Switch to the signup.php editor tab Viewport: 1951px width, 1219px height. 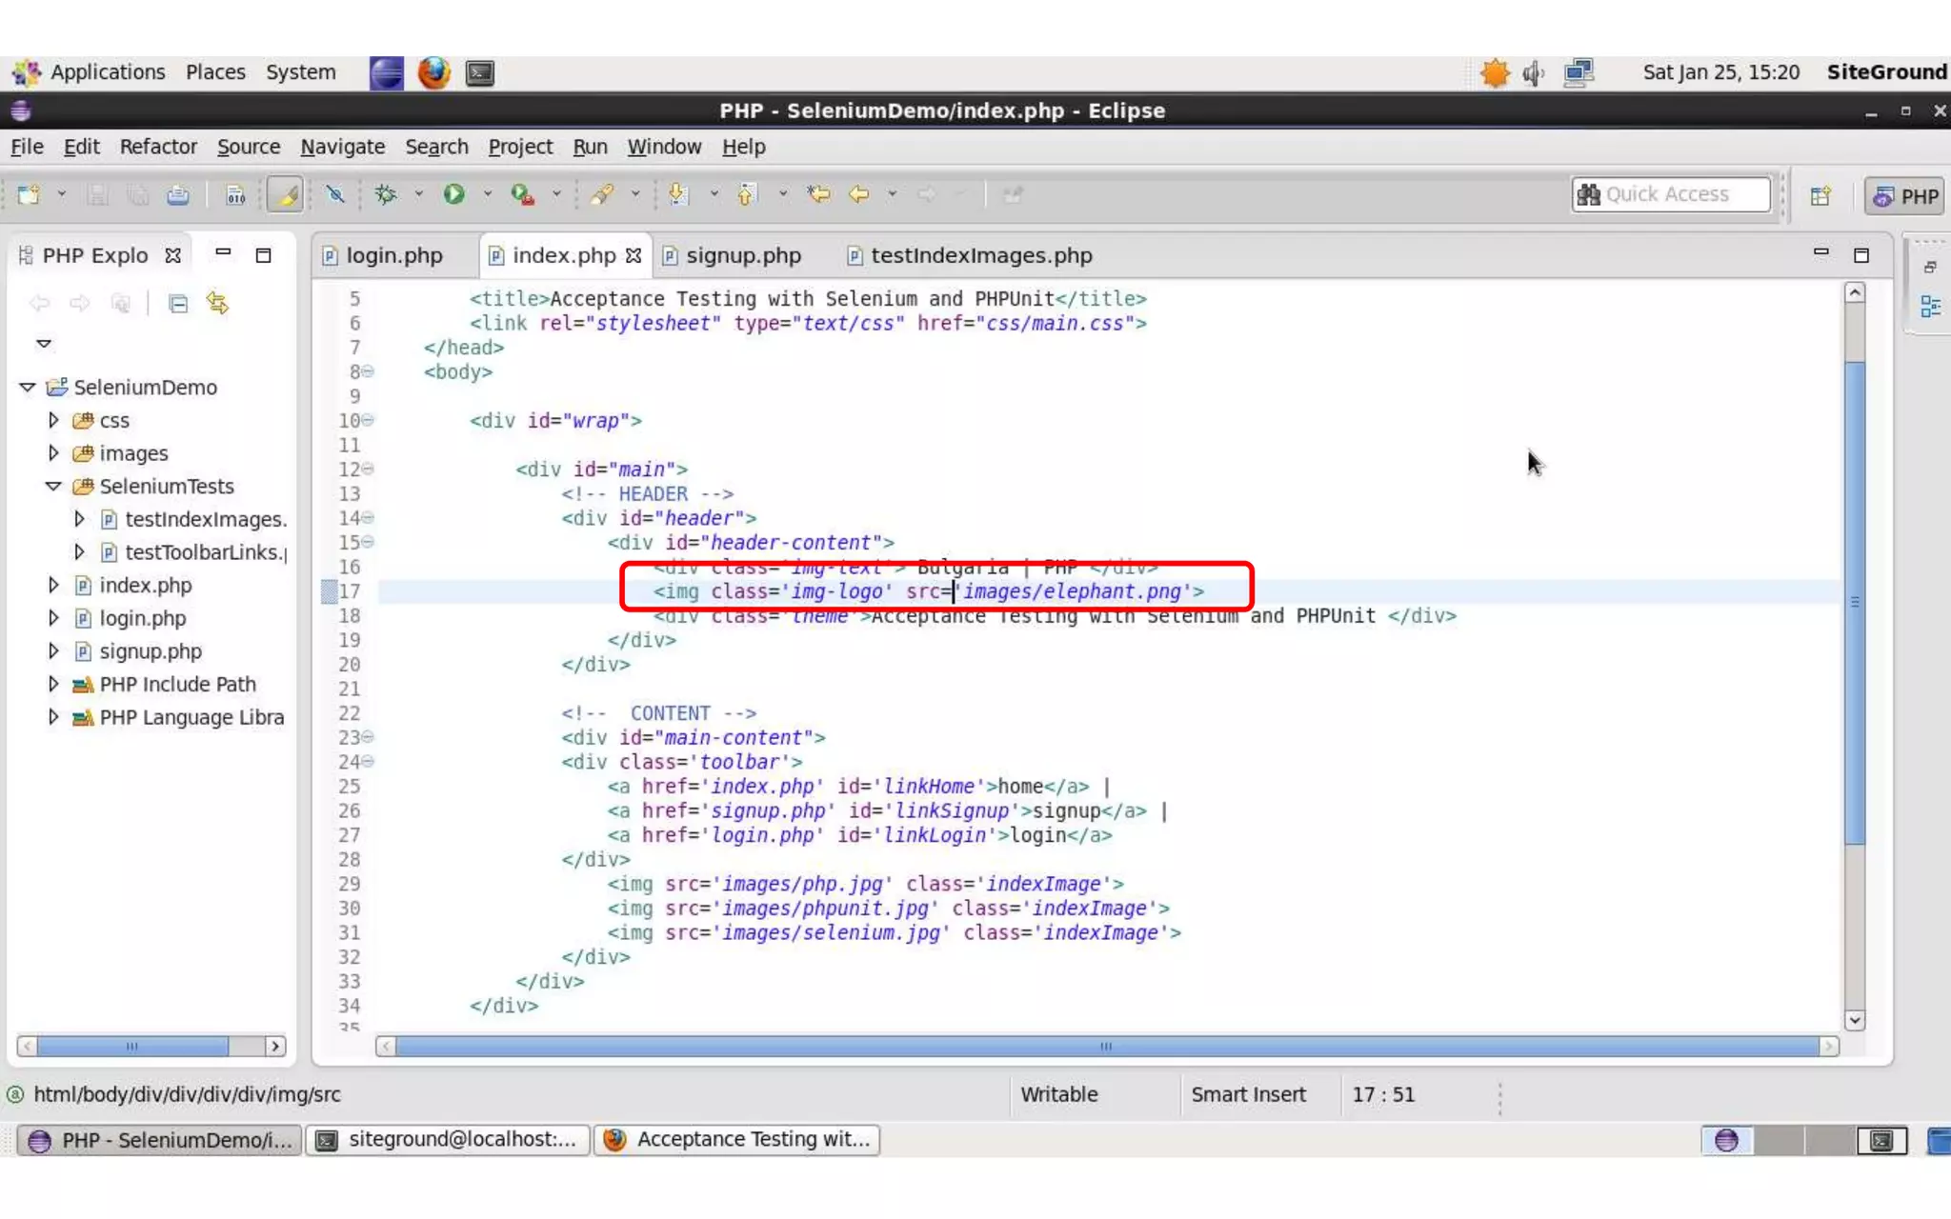[x=742, y=255]
